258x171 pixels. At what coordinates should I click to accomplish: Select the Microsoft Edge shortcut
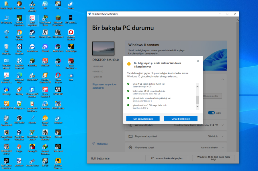[19, 78]
